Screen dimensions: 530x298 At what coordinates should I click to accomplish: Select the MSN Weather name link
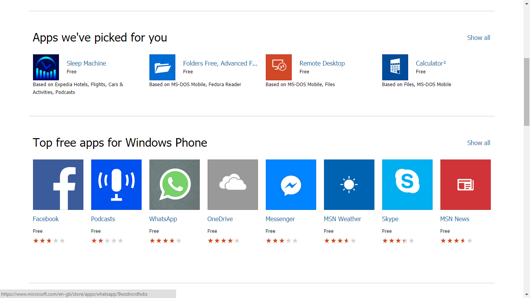tap(342, 219)
